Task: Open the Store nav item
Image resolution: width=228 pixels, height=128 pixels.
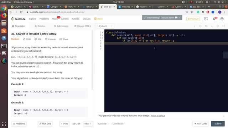Action: (x=98, y=19)
